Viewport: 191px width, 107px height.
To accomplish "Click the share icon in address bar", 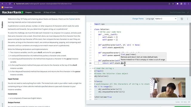I will pyautogui.click(x=169, y=4).
